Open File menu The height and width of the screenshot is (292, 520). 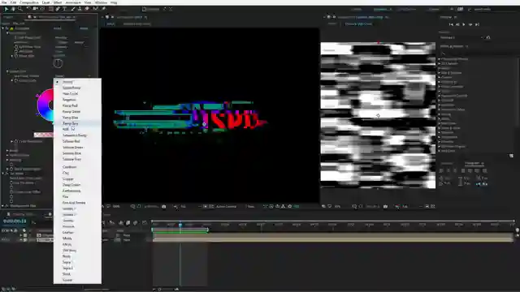4,2
